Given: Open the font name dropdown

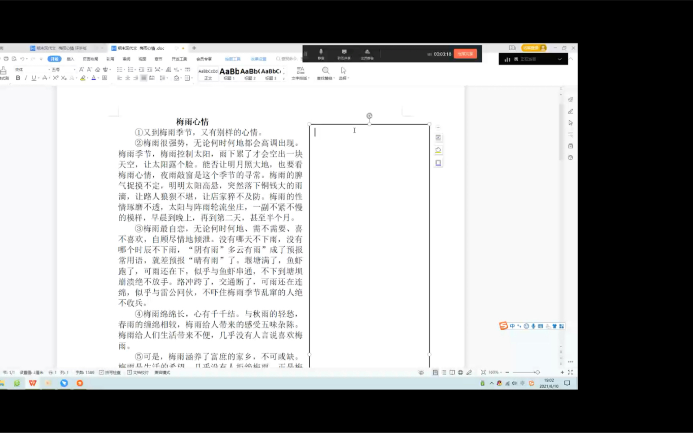Looking at the screenshot, I should [x=49, y=70].
